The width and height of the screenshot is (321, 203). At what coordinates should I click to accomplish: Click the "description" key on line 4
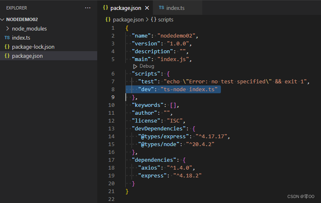153,52
